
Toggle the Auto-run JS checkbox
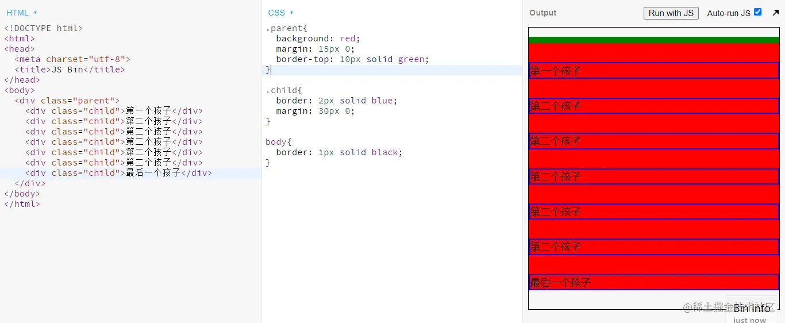(757, 12)
